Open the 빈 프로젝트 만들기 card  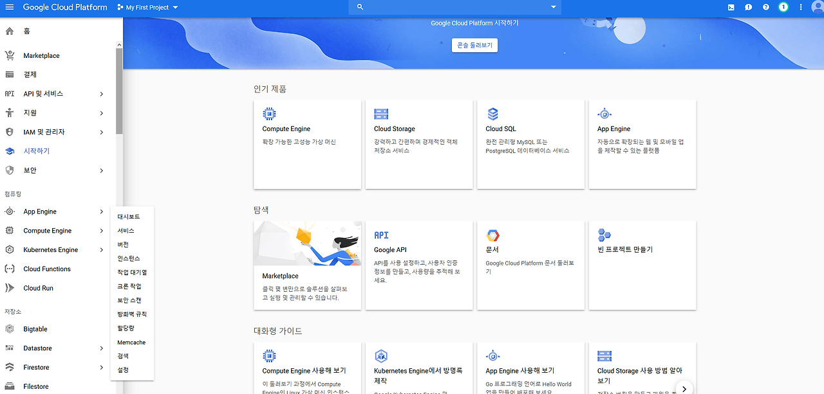tap(642, 265)
